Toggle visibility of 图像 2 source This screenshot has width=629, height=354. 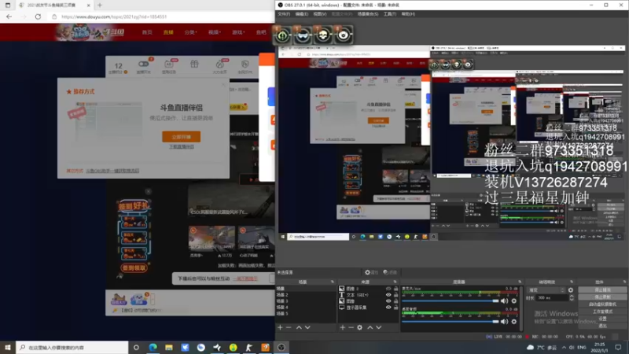tap(388, 289)
